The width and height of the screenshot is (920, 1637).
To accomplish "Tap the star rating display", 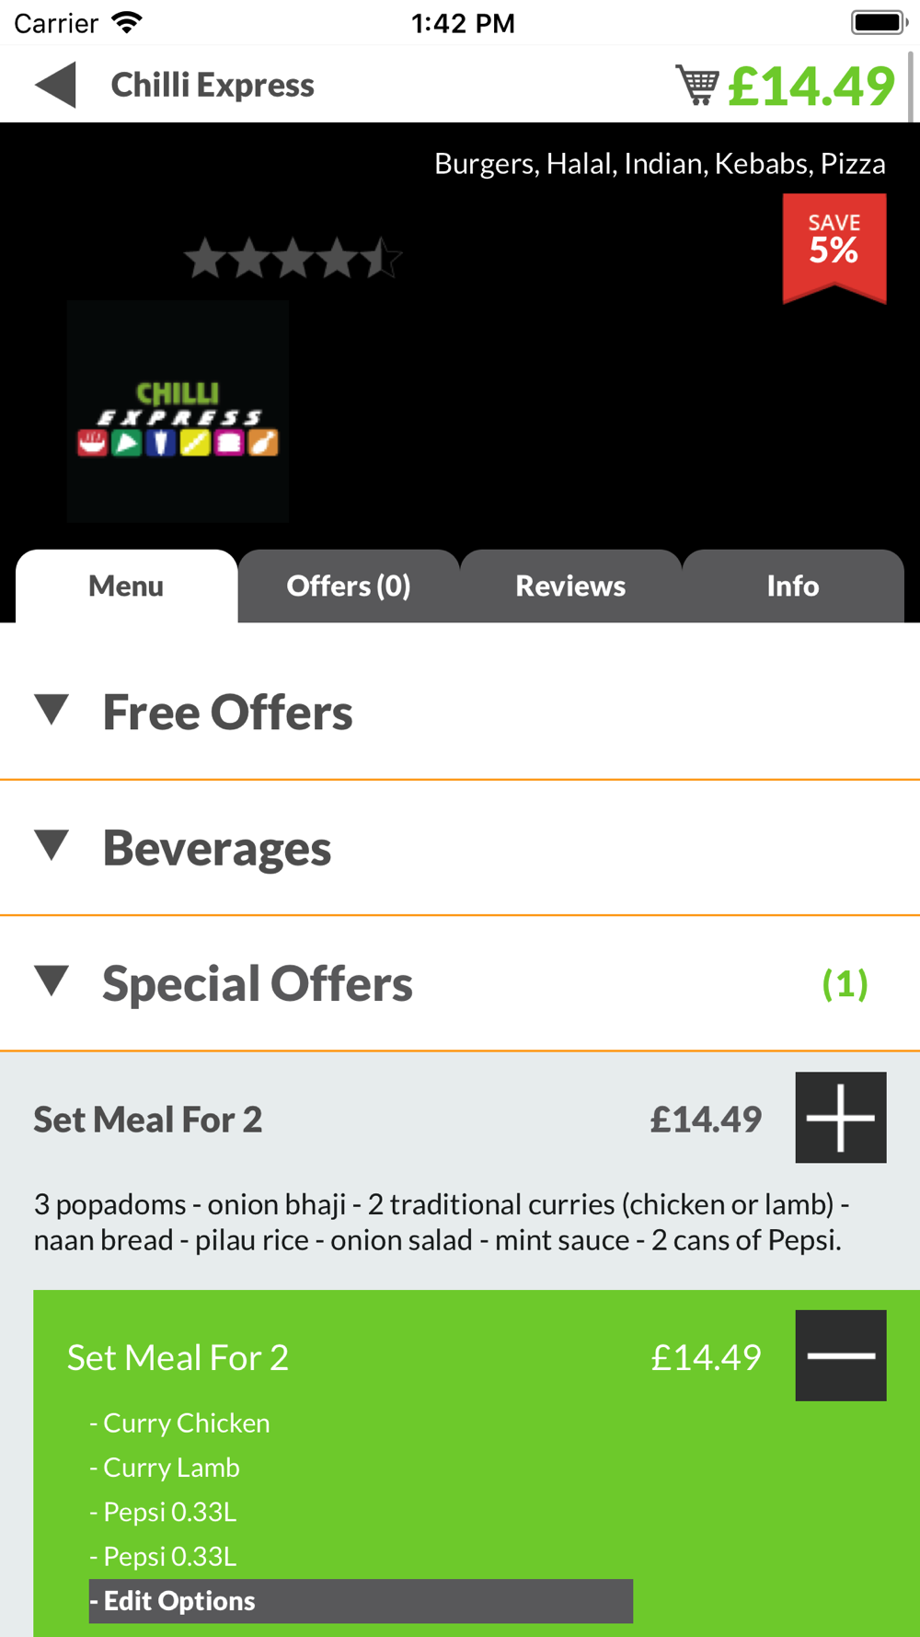I will click(293, 258).
